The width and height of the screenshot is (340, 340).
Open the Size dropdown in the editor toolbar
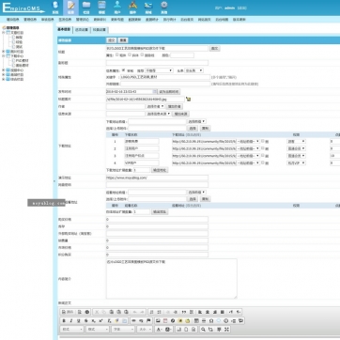(145, 330)
